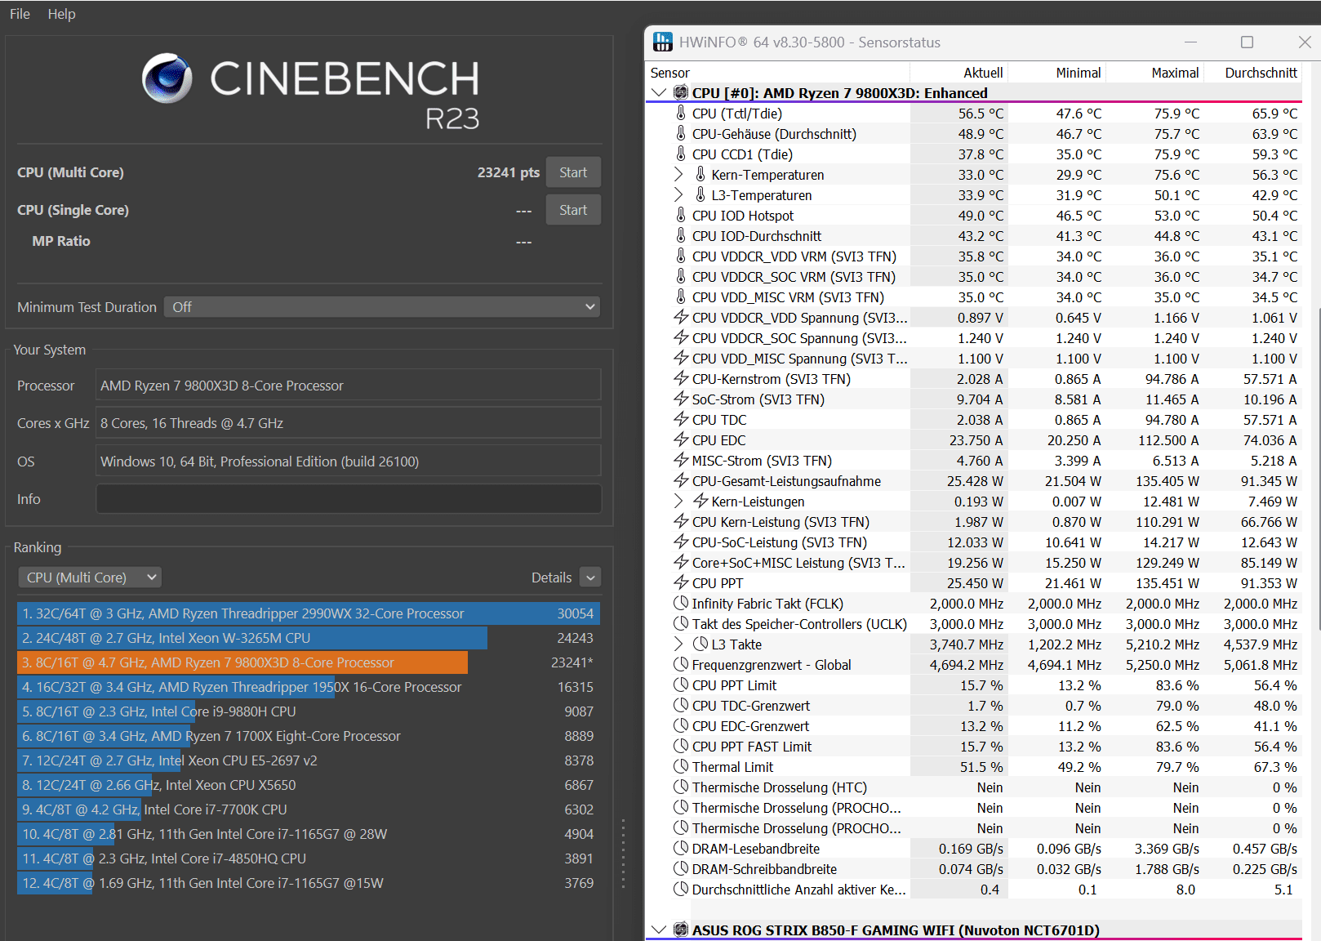The width and height of the screenshot is (1321, 941).
Task: Click the Info input field in Cinebench
Action: tap(349, 499)
